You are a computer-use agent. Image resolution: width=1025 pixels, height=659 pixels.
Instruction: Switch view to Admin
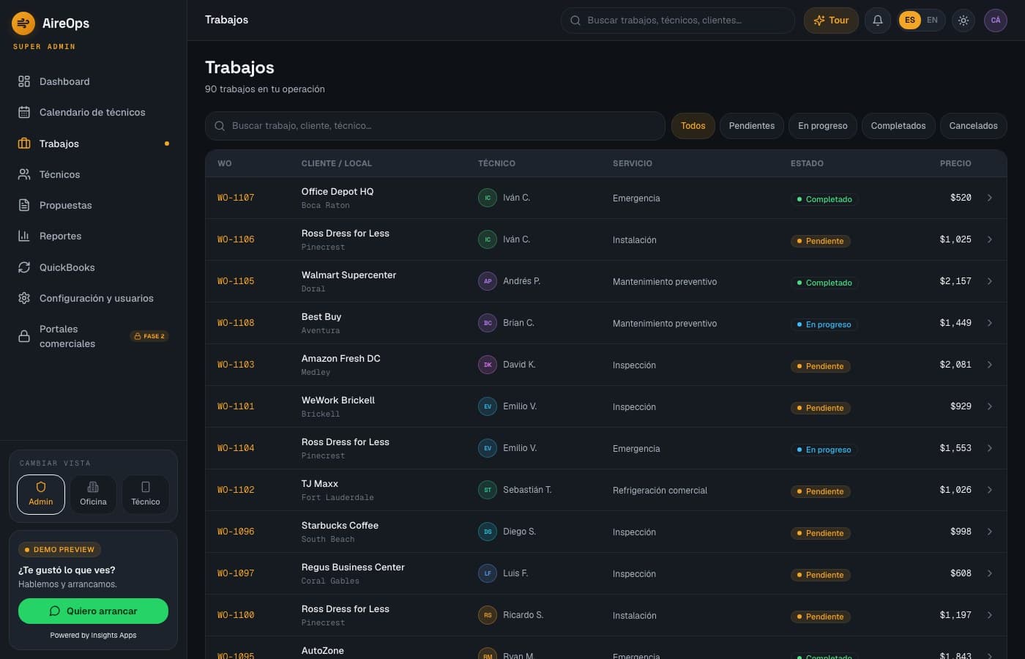(41, 494)
